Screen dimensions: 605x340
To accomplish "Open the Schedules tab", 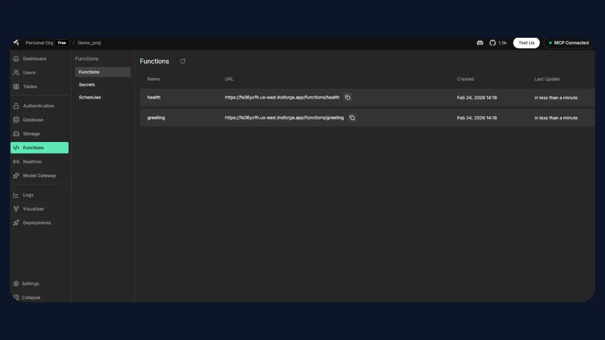I will click(x=89, y=97).
